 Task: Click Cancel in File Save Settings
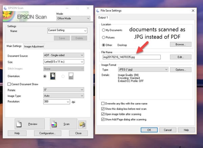click(x=168, y=130)
